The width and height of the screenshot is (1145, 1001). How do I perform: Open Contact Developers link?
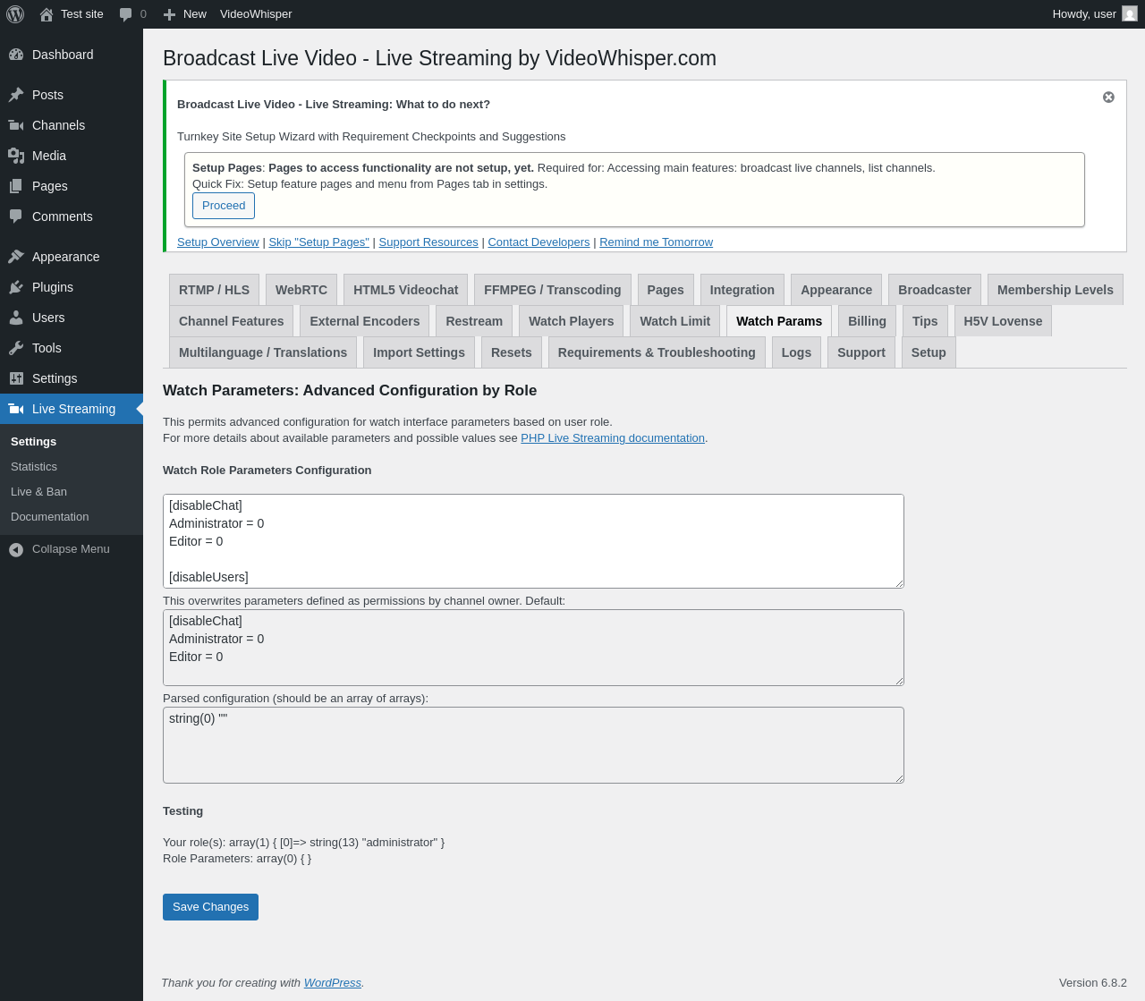[x=539, y=242]
